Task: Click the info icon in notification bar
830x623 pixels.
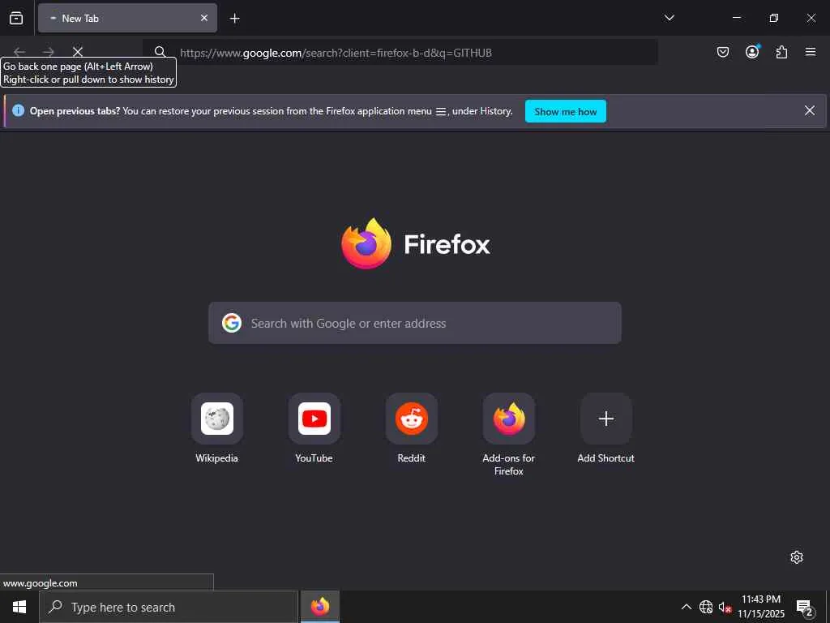Action: 18,110
